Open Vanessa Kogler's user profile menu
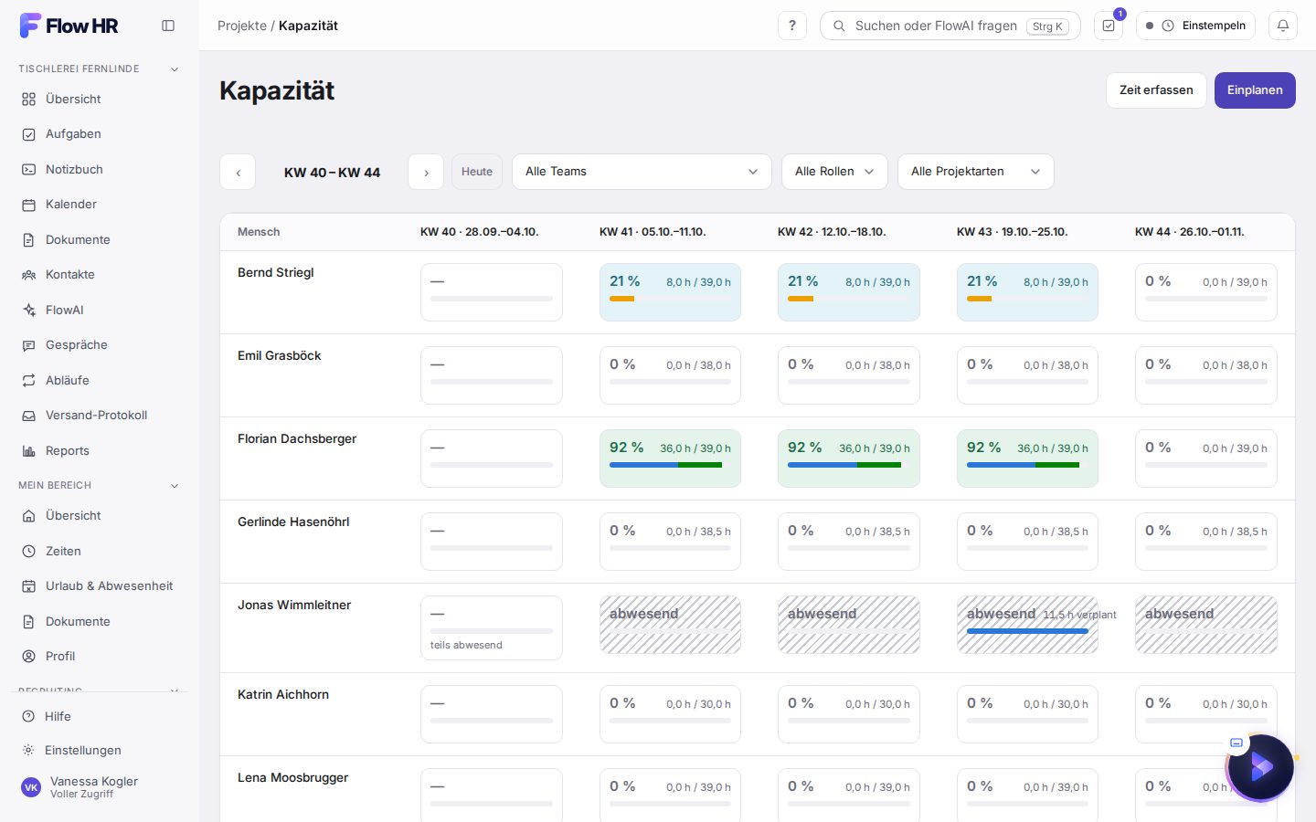Image resolution: width=1316 pixels, height=822 pixels. click(x=100, y=787)
